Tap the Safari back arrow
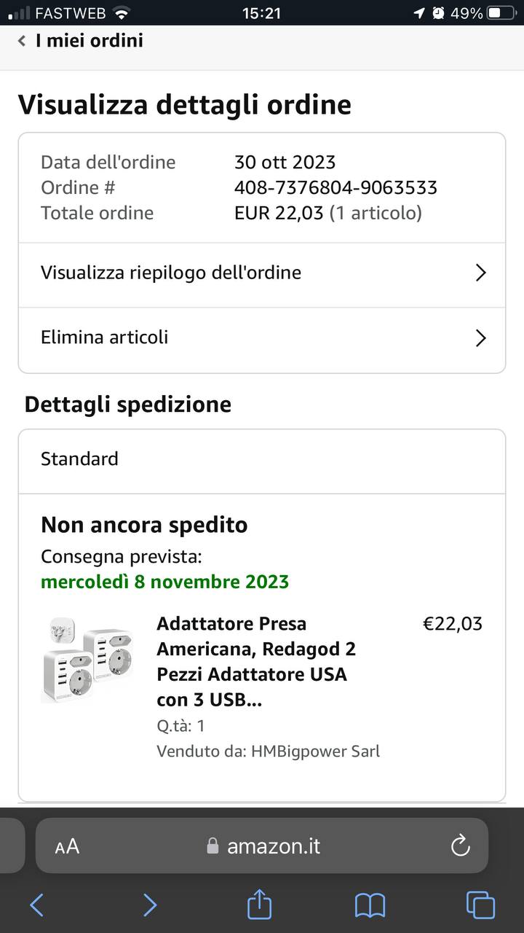 click(x=36, y=905)
